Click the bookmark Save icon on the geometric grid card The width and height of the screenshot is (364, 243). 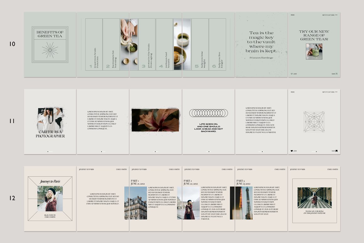336,151
